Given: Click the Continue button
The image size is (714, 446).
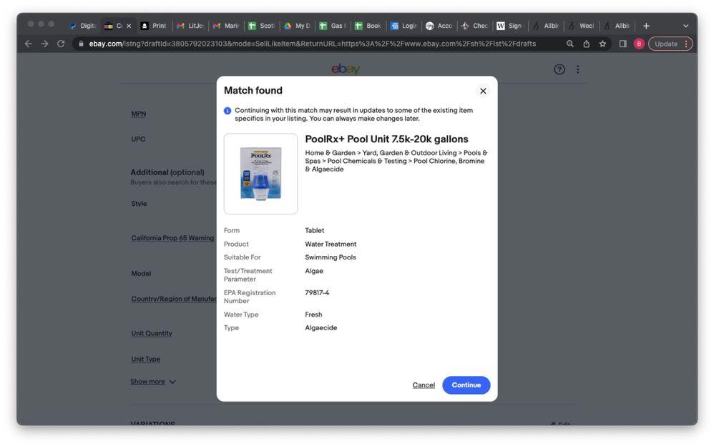Looking at the screenshot, I should click(x=466, y=385).
